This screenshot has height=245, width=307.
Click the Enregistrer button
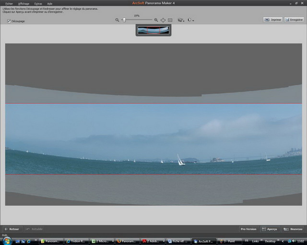point(294,20)
